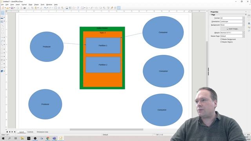Click the first page navigation arrow

point(7,132)
